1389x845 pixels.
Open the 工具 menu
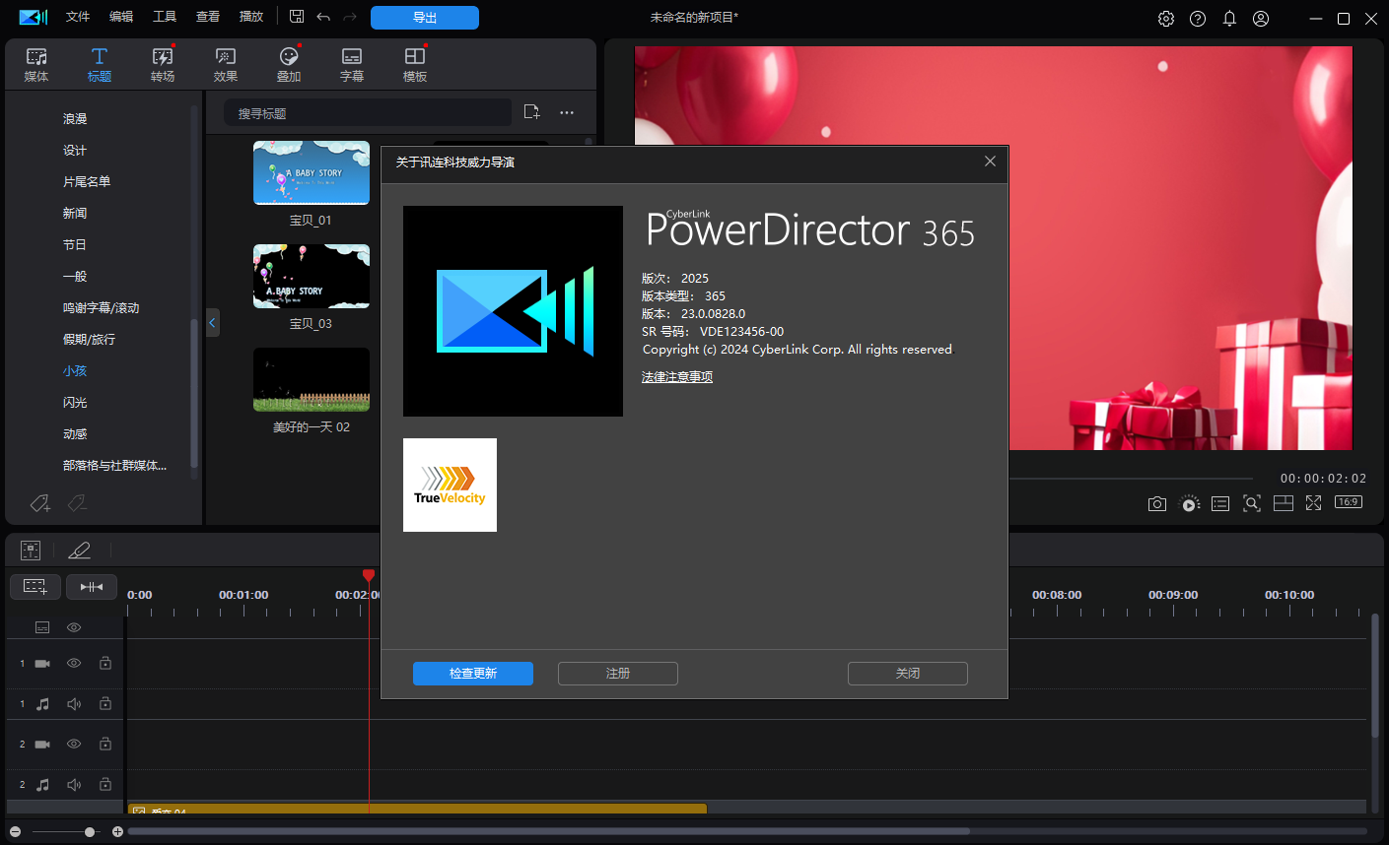click(x=165, y=17)
